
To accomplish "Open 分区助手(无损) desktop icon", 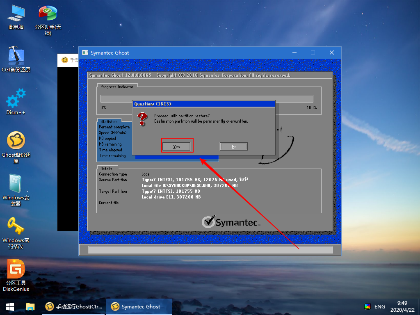I will pyautogui.click(x=48, y=20).
